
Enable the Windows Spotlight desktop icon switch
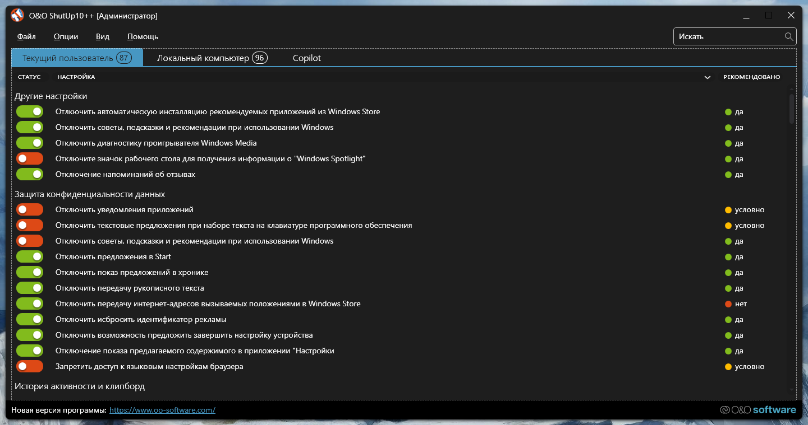[x=30, y=158]
